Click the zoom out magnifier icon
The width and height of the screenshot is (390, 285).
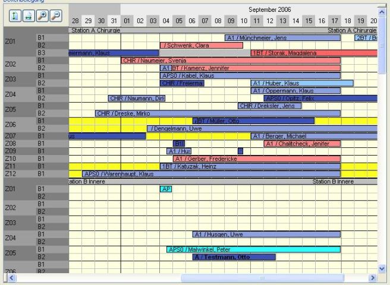(x=56, y=16)
